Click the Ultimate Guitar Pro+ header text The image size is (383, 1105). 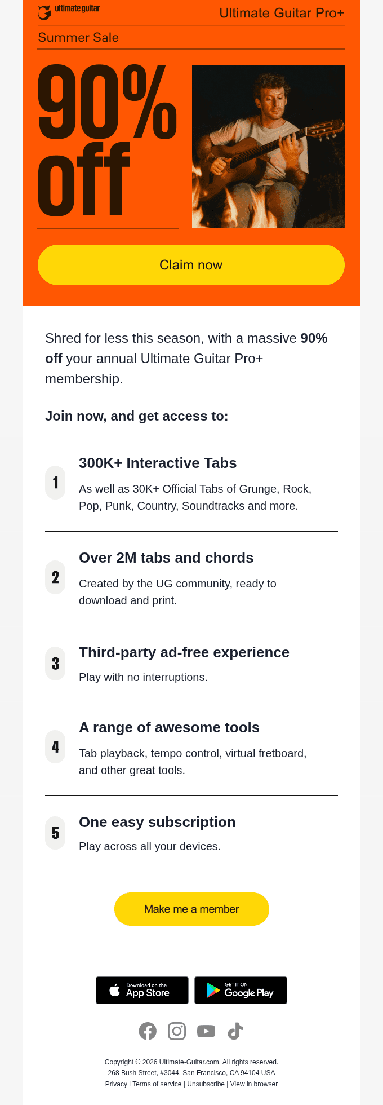282,13
